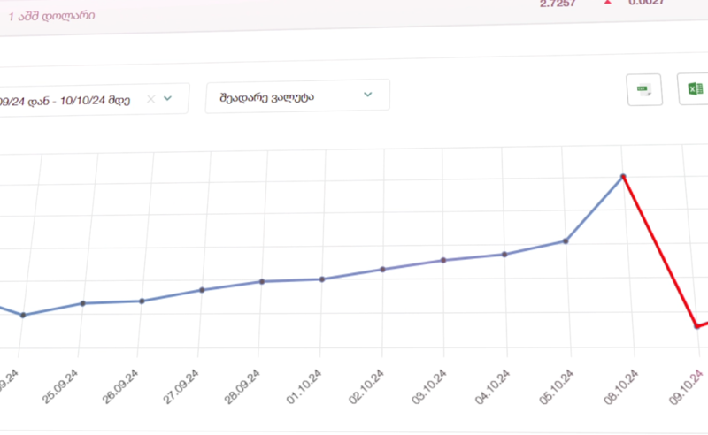Screen dimensions: 708x435
Task: Click the Excel export icon button
Action: tap(694, 88)
